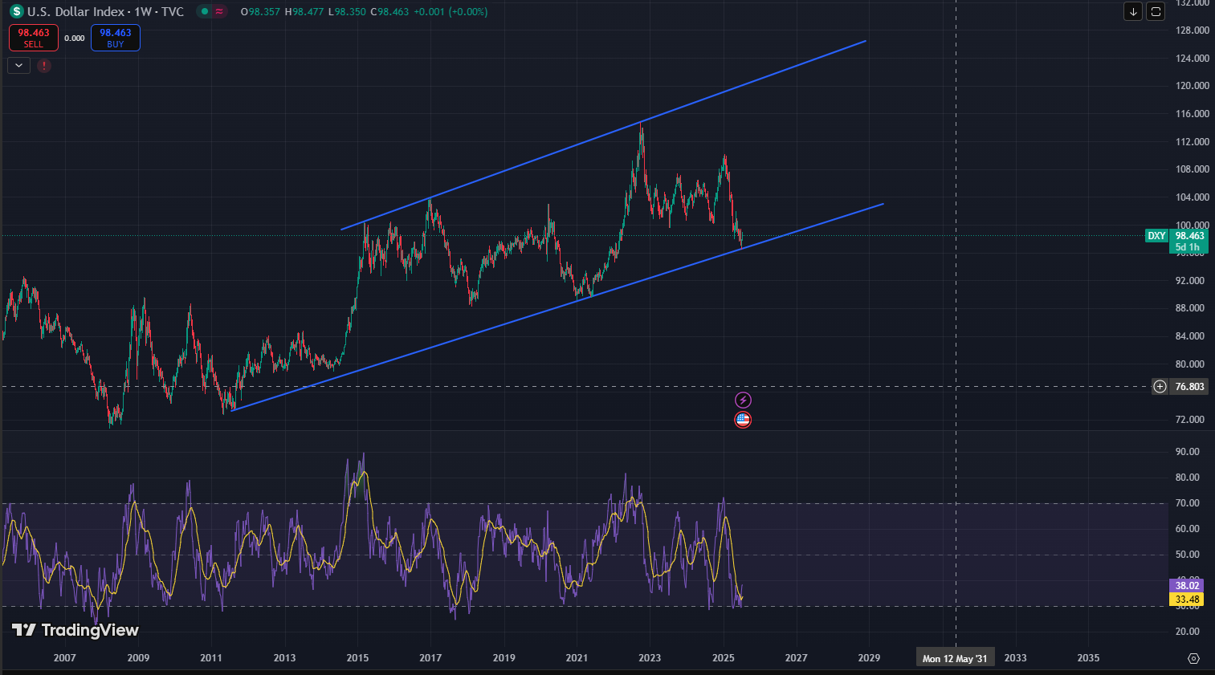Screen dimensions: 1215x675
Task: Click the 2007 label on time axis
Action: tap(64, 658)
